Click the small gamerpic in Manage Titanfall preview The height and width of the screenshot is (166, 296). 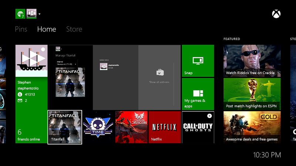58,49
